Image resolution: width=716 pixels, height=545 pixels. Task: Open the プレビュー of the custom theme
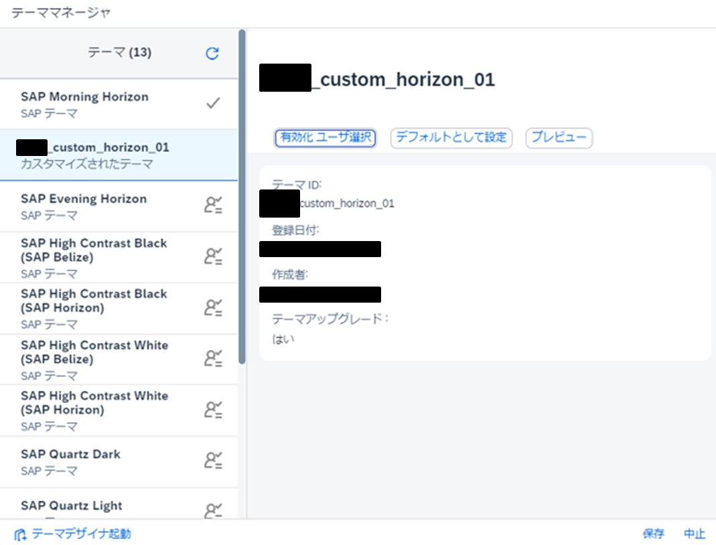click(x=559, y=138)
